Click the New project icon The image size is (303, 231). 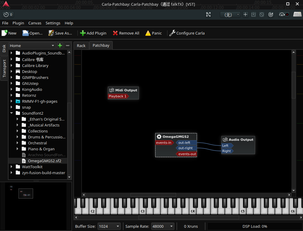click(x=5, y=33)
